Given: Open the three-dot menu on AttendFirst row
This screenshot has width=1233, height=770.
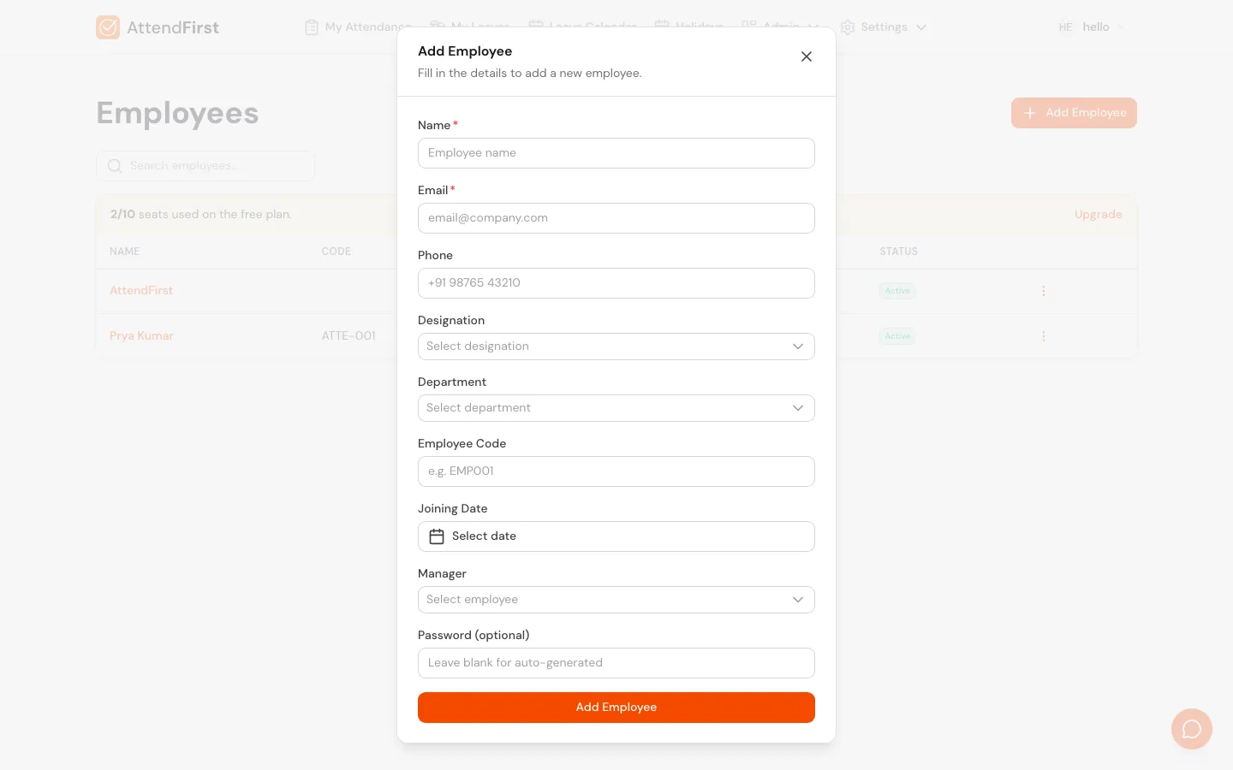Looking at the screenshot, I should click(1044, 291).
